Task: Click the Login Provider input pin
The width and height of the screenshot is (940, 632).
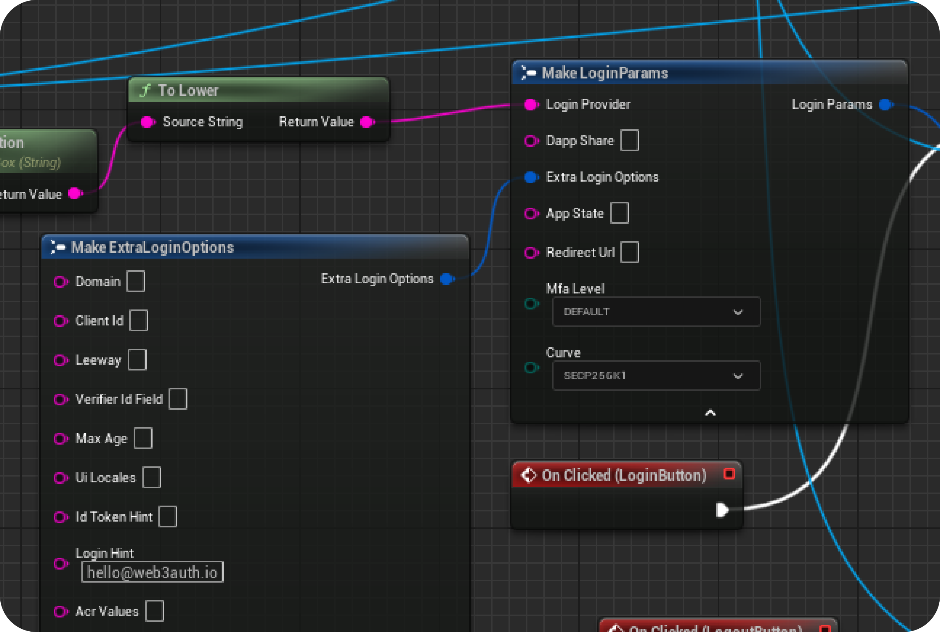Action: click(x=530, y=104)
